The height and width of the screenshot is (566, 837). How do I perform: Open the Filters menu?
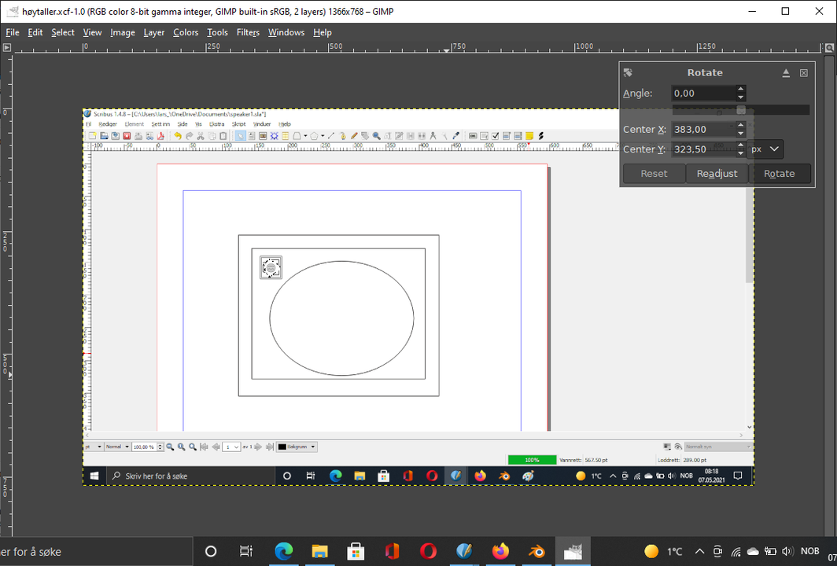pyautogui.click(x=248, y=32)
